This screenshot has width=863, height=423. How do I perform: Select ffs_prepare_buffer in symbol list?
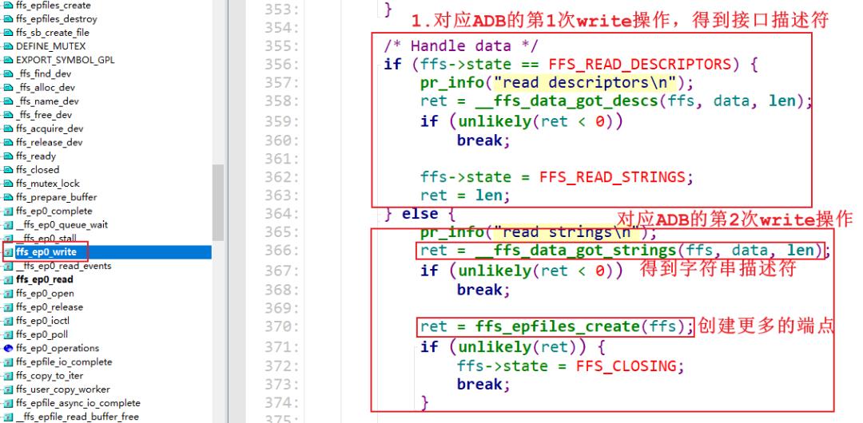57,197
